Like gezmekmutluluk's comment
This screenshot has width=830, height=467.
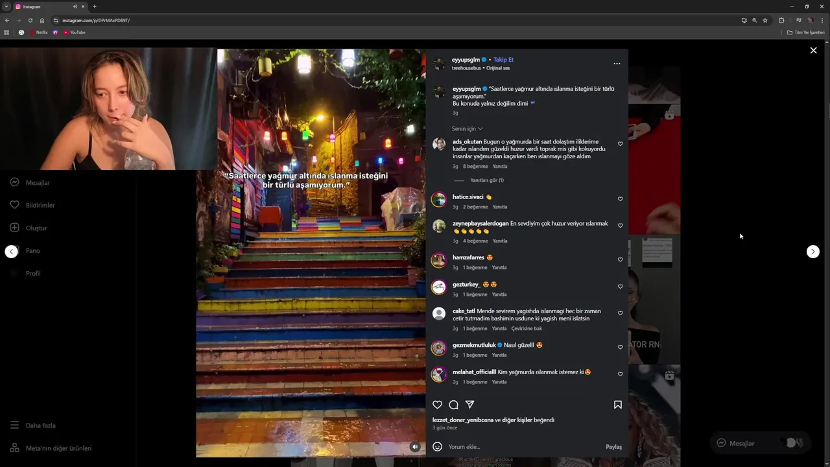[620, 347]
